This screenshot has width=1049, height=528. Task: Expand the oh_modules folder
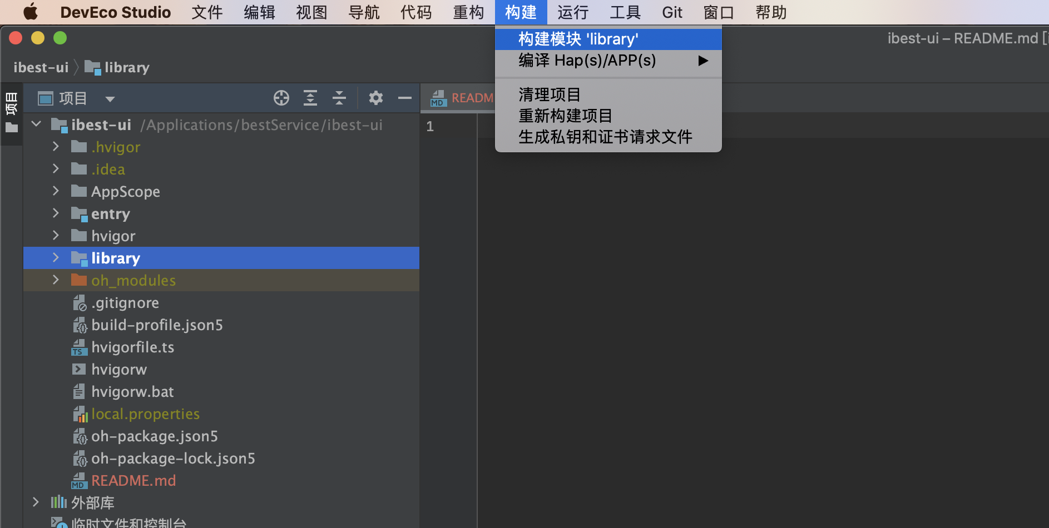point(56,280)
